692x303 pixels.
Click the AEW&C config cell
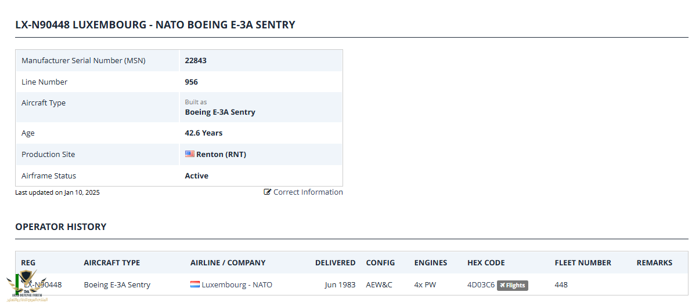(379, 285)
